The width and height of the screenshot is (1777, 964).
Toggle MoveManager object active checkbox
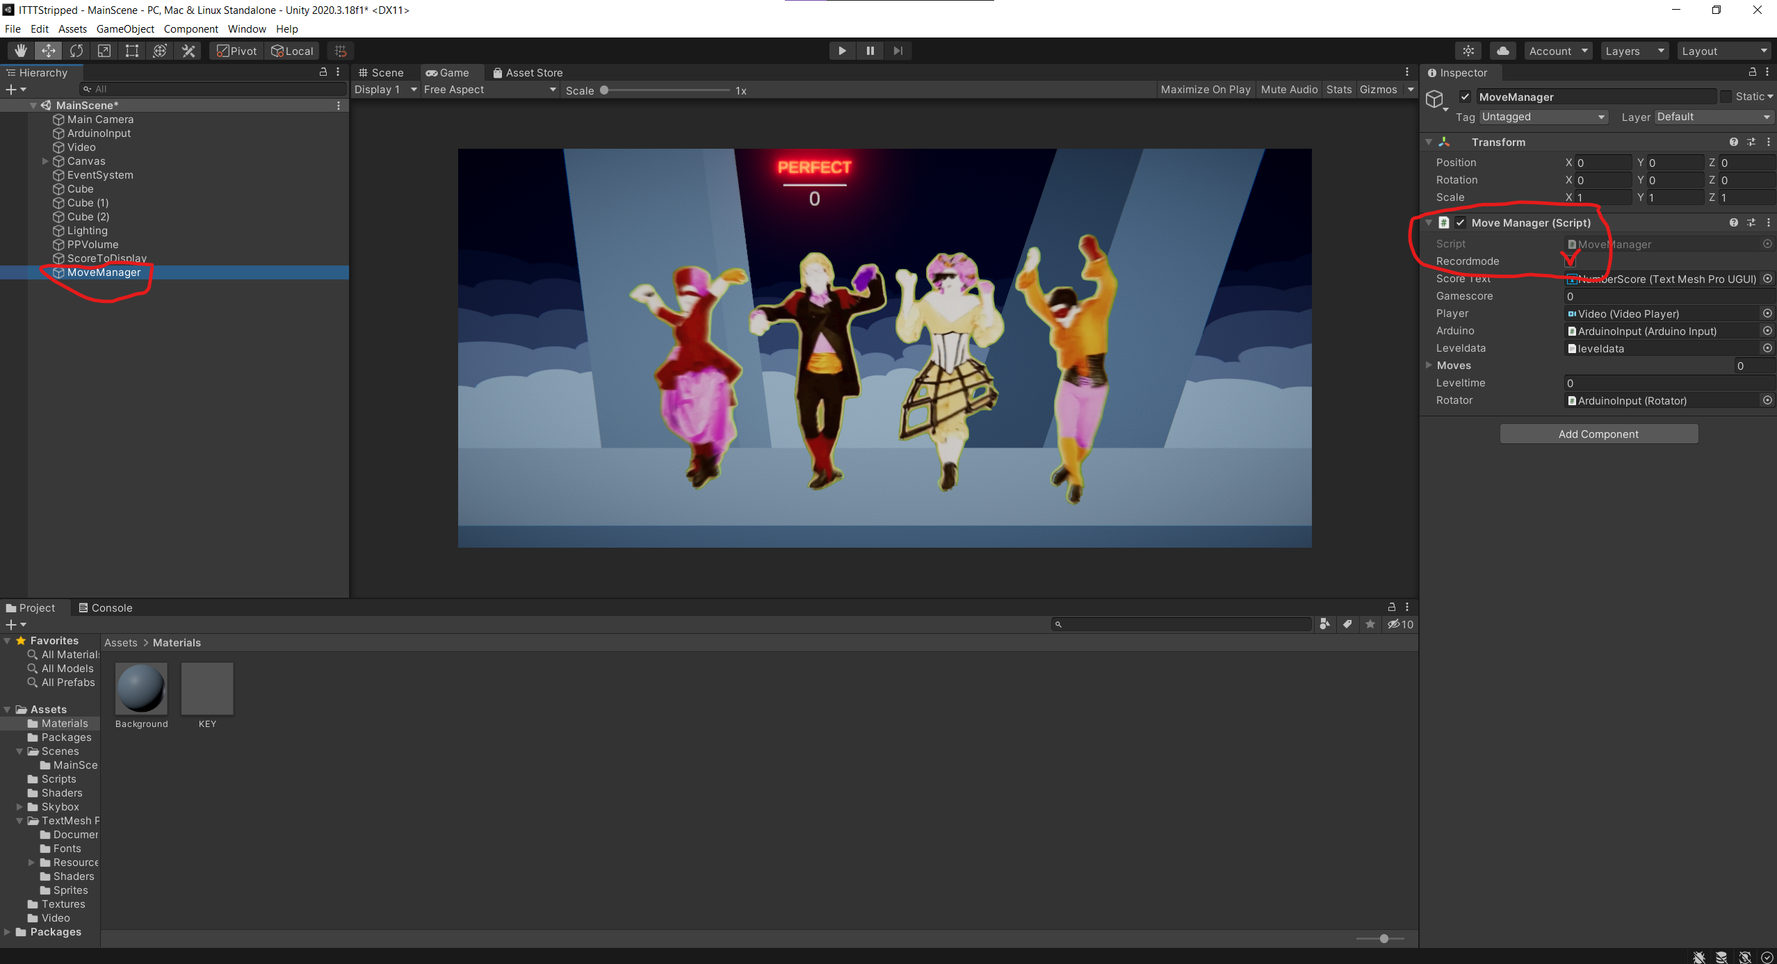click(x=1465, y=97)
